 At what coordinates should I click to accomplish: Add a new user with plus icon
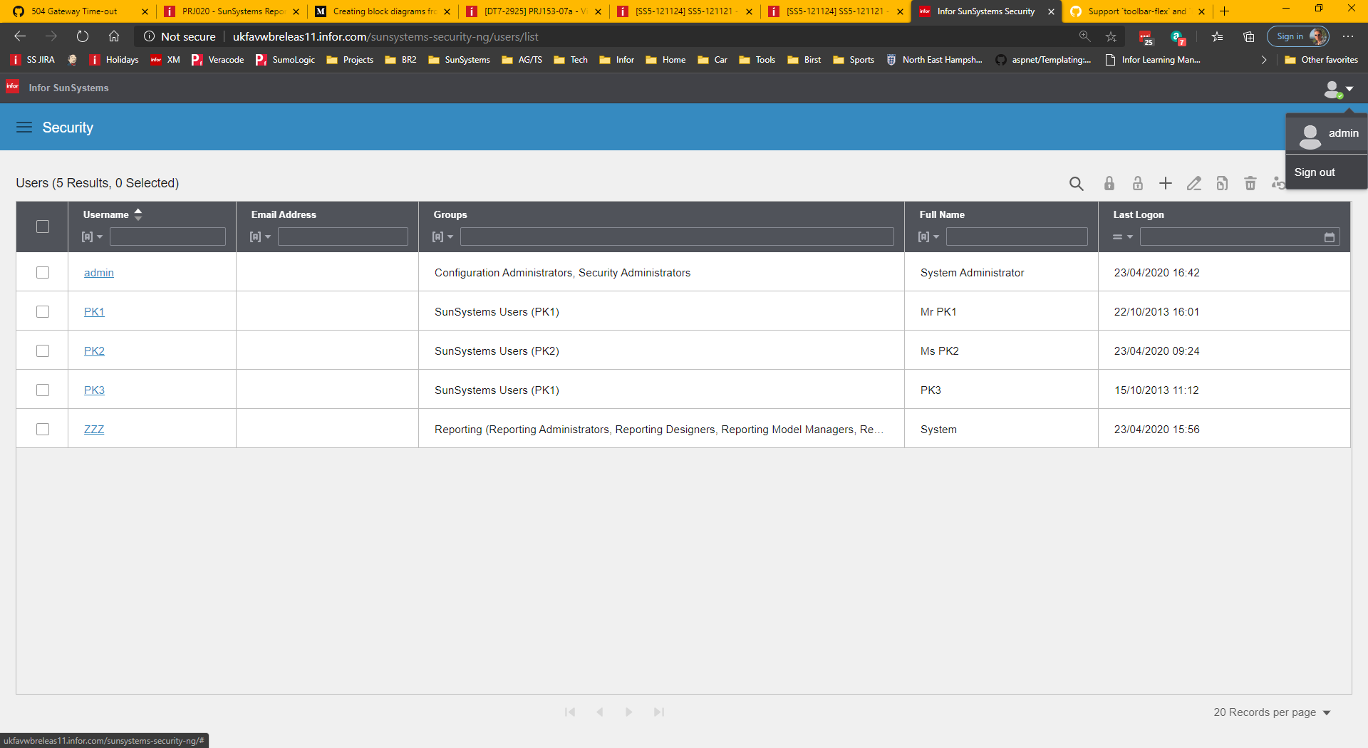[x=1166, y=184]
